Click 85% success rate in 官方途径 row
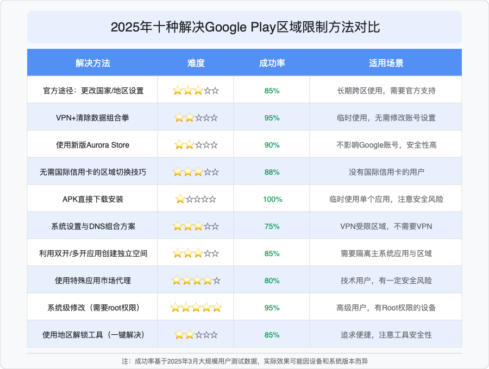Image resolution: width=489 pixels, height=369 pixels. [x=272, y=91]
